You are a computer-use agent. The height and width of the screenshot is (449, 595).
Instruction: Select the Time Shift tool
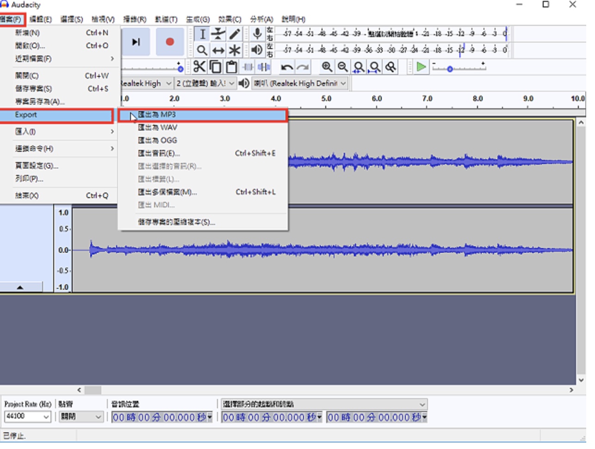click(218, 50)
